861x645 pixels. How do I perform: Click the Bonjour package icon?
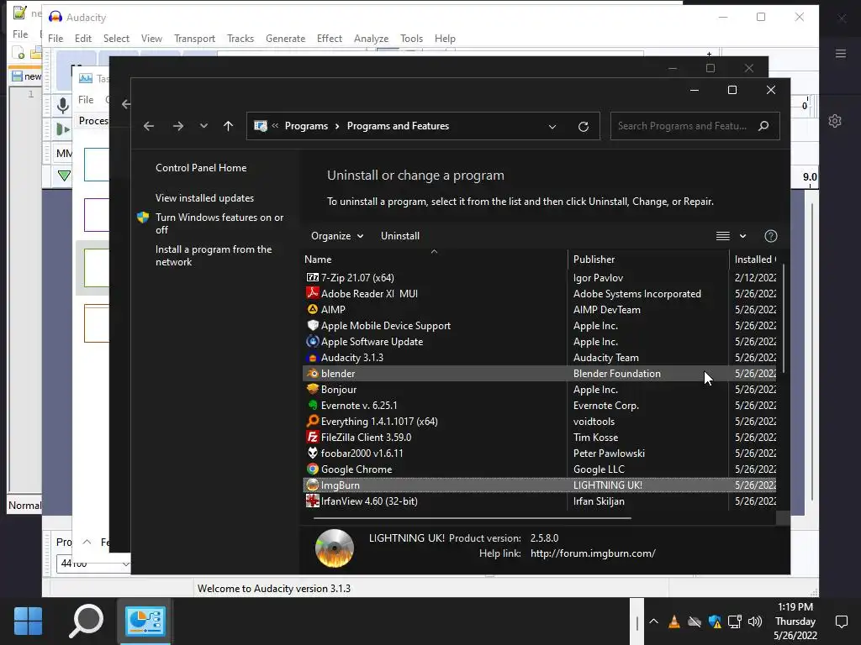click(x=313, y=390)
